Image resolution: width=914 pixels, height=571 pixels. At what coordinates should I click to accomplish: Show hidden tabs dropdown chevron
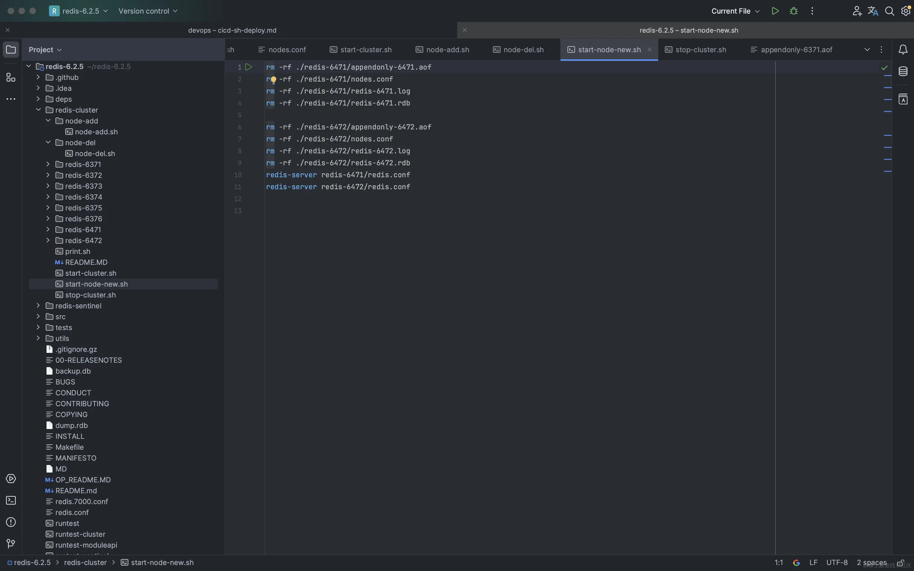[x=867, y=50]
